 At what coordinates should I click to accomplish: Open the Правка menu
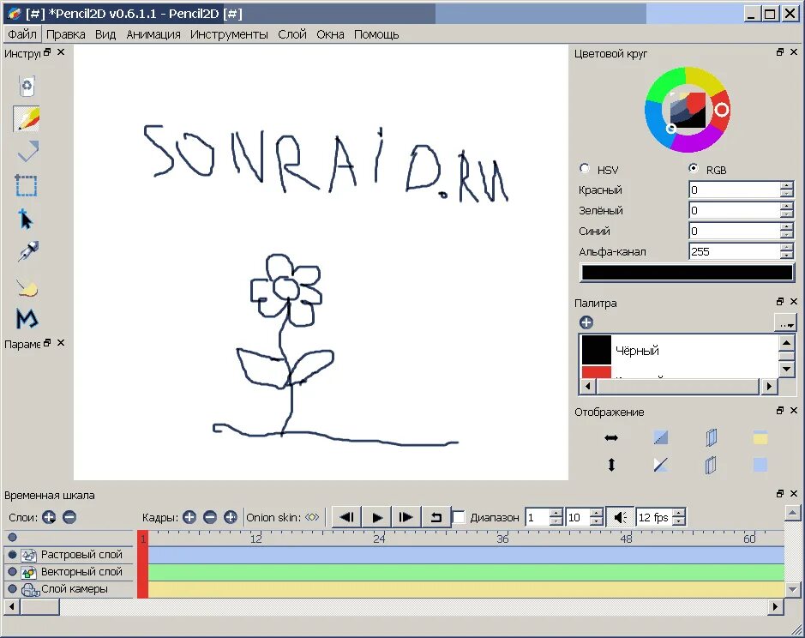[66, 34]
